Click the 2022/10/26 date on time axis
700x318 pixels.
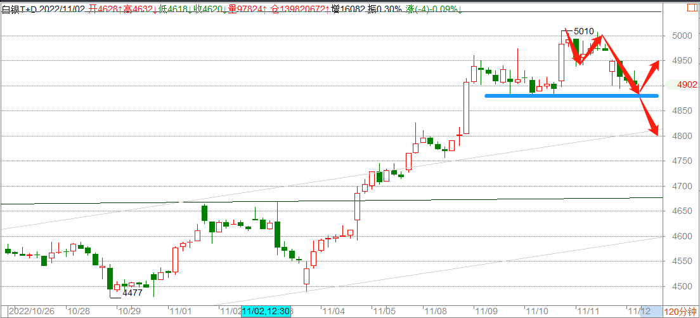33,311
